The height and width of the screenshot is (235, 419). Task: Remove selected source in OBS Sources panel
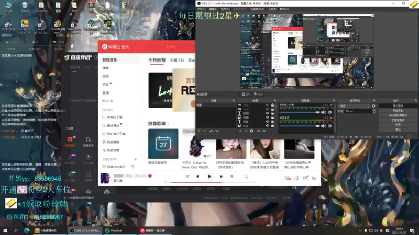pyautogui.click(x=246, y=131)
